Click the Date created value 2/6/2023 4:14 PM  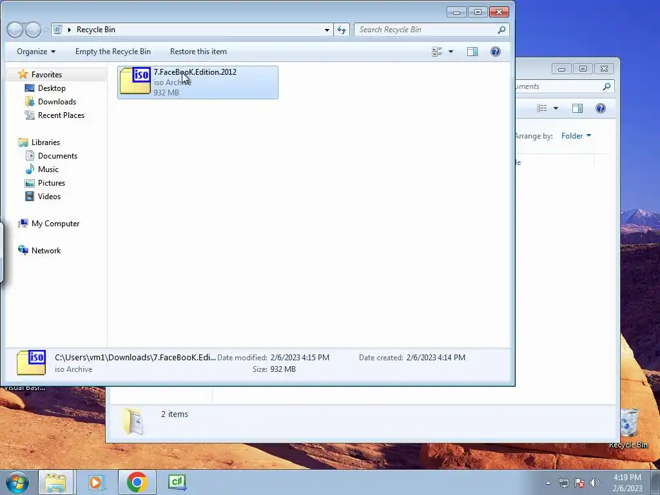point(436,357)
